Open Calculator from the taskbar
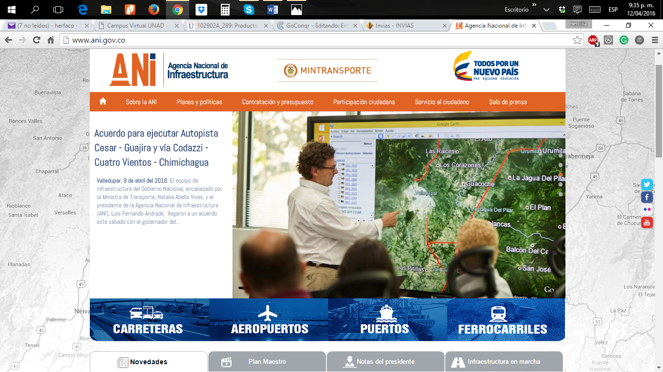 click(x=225, y=9)
